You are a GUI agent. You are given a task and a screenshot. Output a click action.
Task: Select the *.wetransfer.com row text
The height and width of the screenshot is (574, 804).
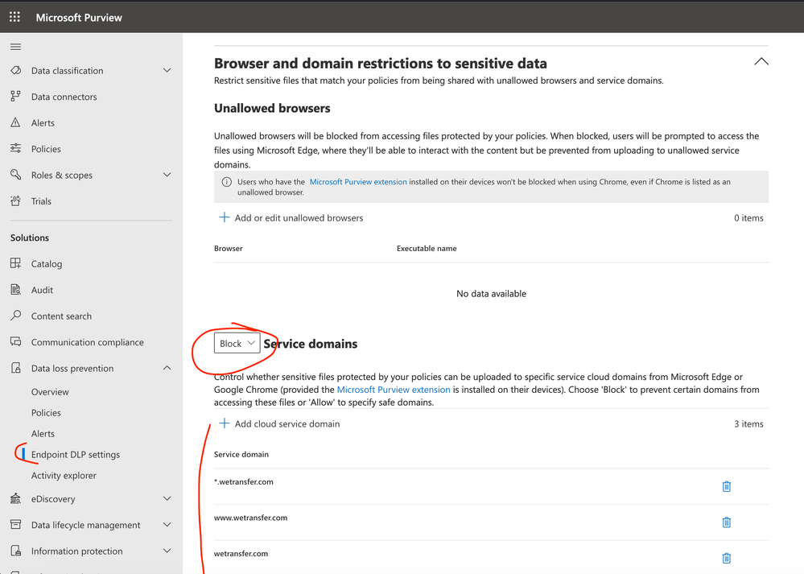click(x=244, y=481)
